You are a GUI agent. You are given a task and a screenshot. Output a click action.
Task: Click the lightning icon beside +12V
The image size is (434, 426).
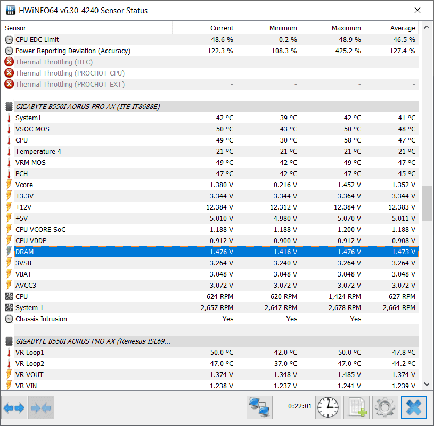point(9,207)
